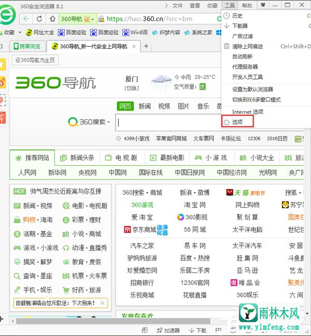Open the mail @ sidebar icon

coord(2,100)
